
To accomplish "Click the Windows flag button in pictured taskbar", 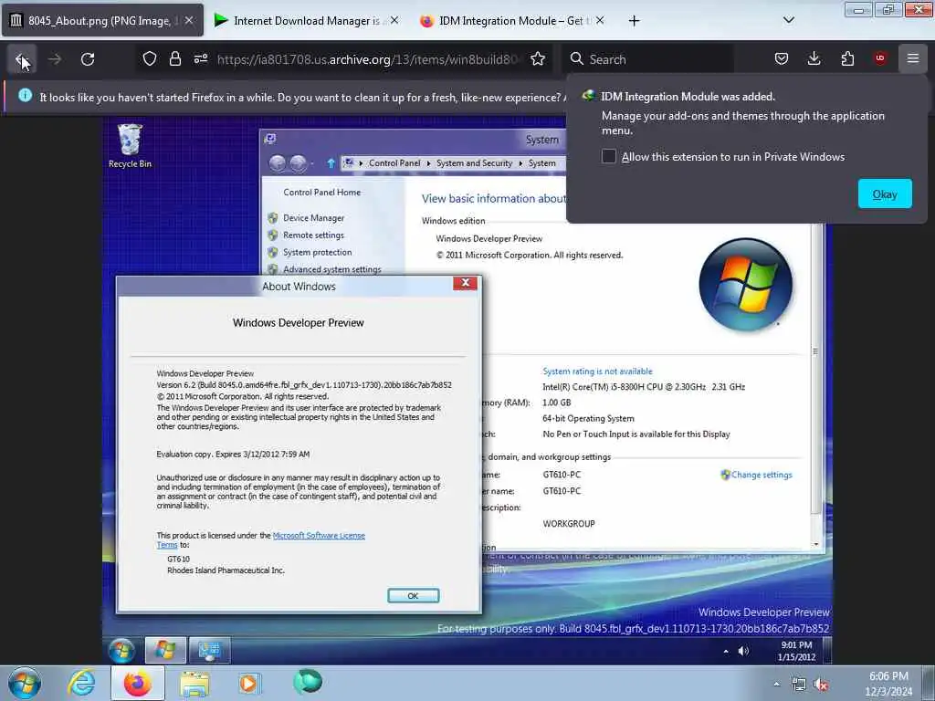I will [x=165, y=650].
